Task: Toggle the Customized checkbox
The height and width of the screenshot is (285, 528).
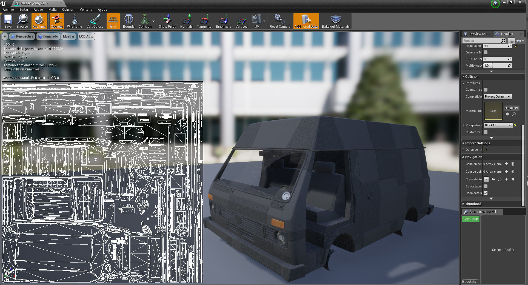Action: [x=486, y=132]
